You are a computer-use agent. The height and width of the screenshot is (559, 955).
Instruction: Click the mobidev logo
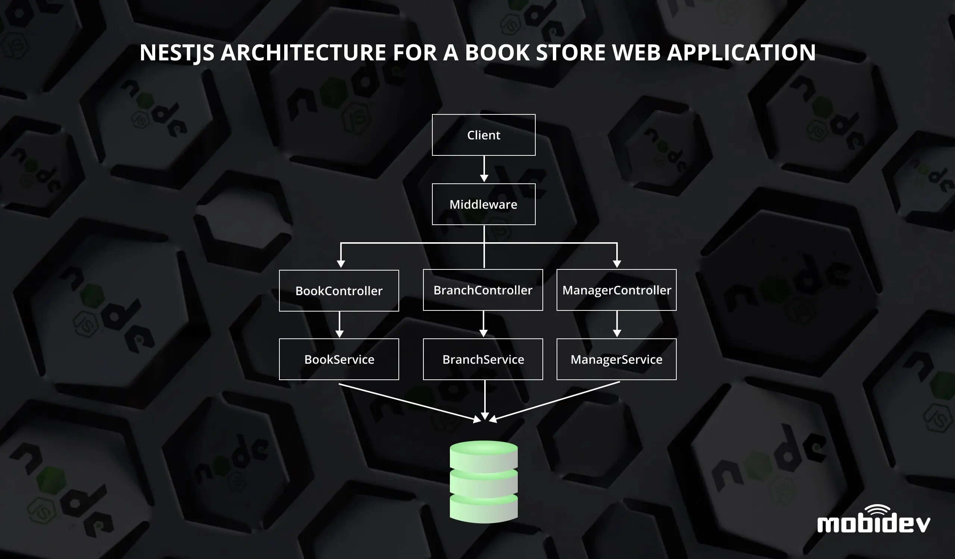coord(874,518)
